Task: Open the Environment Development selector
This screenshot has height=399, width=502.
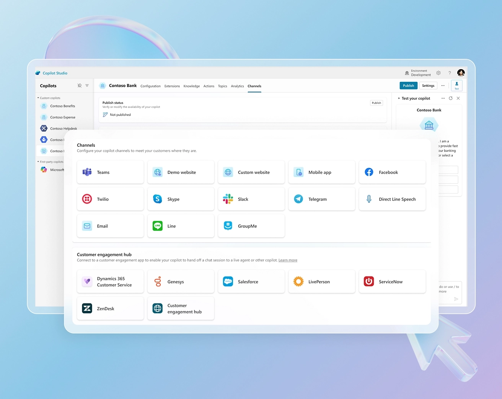Action: [x=418, y=73]
